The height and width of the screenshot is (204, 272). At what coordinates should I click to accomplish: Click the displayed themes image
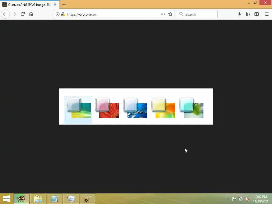click(x=136, y=107)
